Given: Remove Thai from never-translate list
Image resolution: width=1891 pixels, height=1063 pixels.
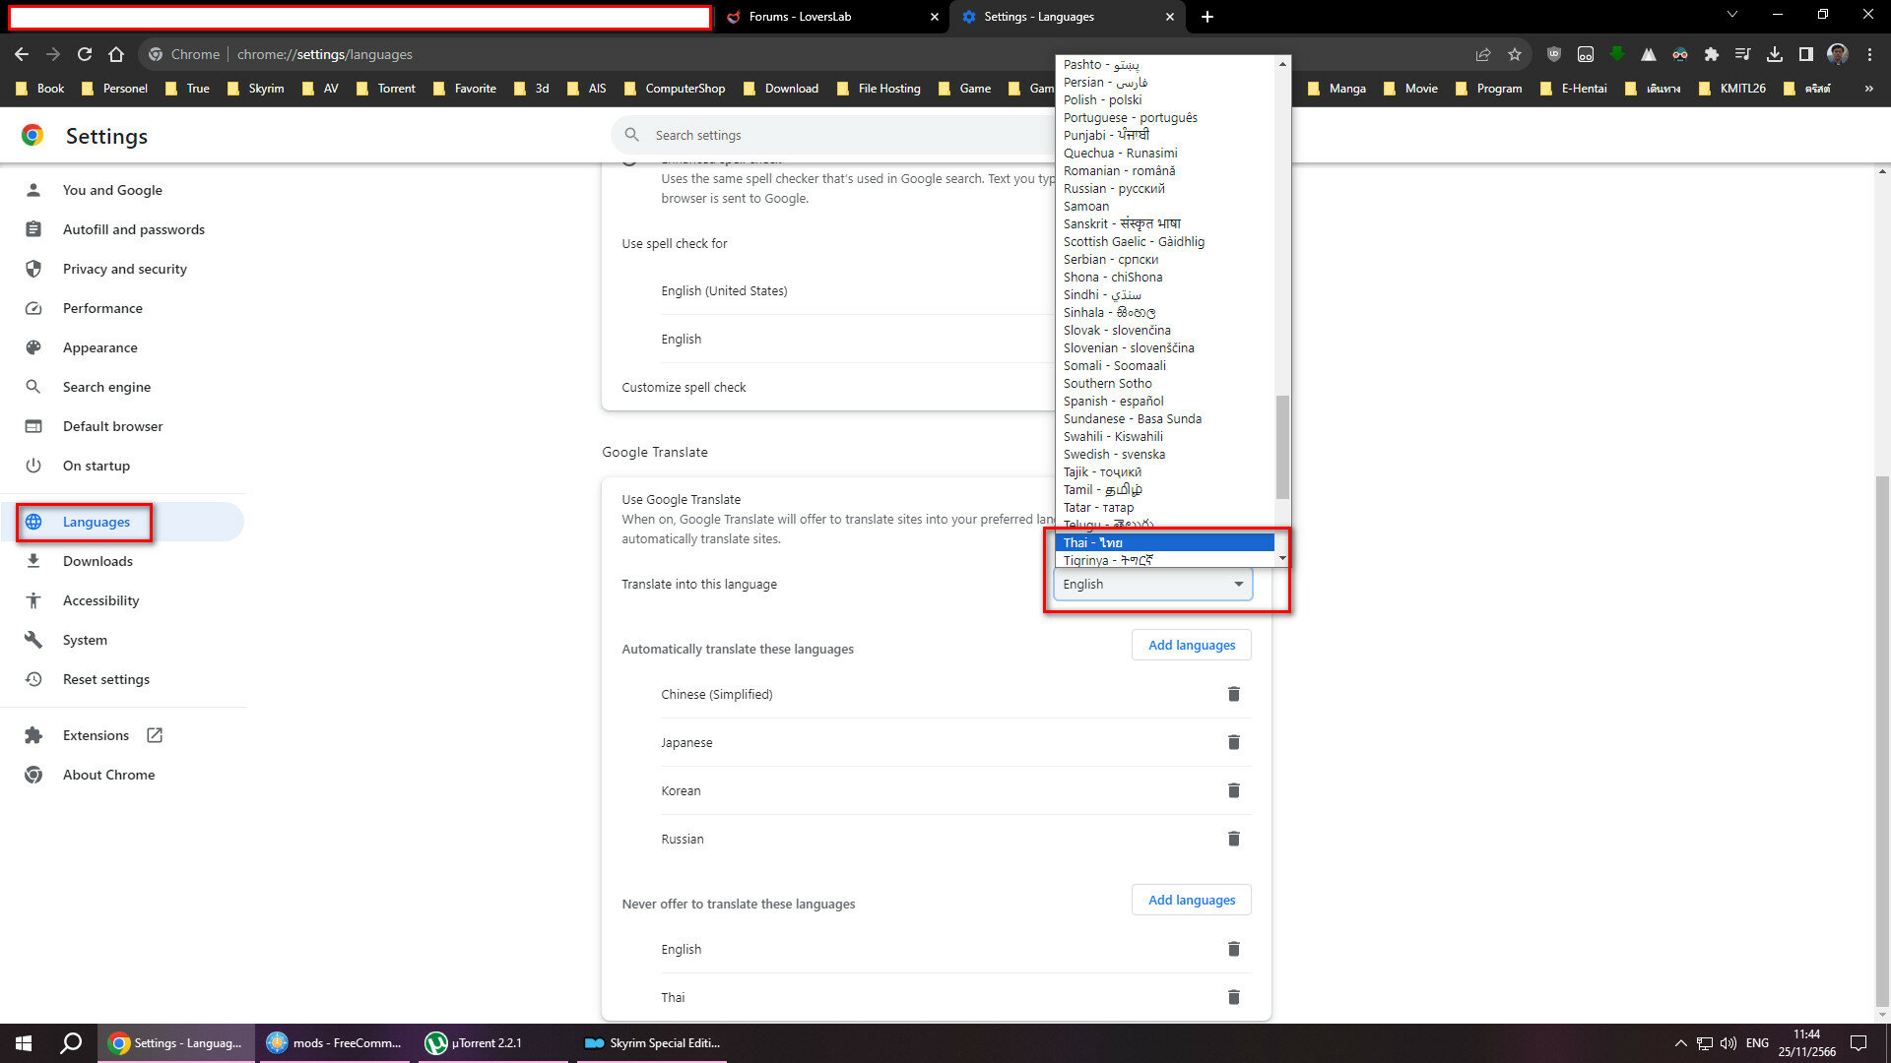Looking at the screenshot, I should (1233, 998).
